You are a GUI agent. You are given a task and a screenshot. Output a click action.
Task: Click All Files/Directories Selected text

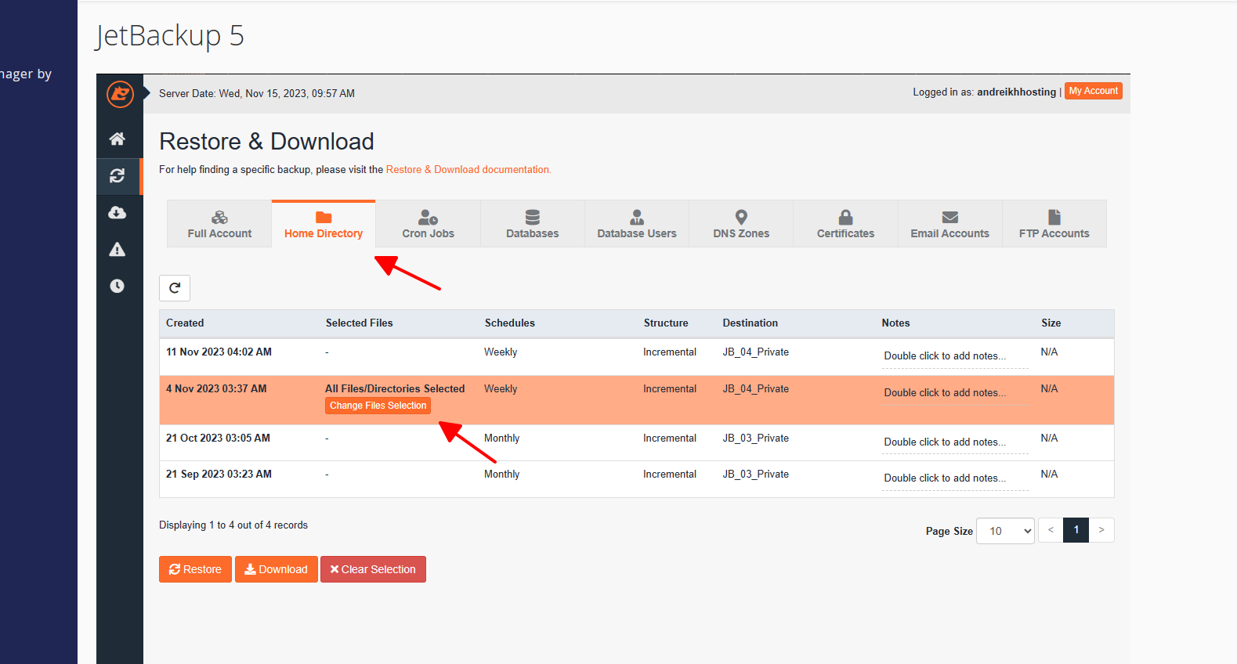click(395, 388)
